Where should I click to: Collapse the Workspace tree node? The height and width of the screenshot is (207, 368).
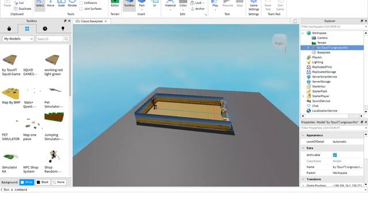(303, 33)
